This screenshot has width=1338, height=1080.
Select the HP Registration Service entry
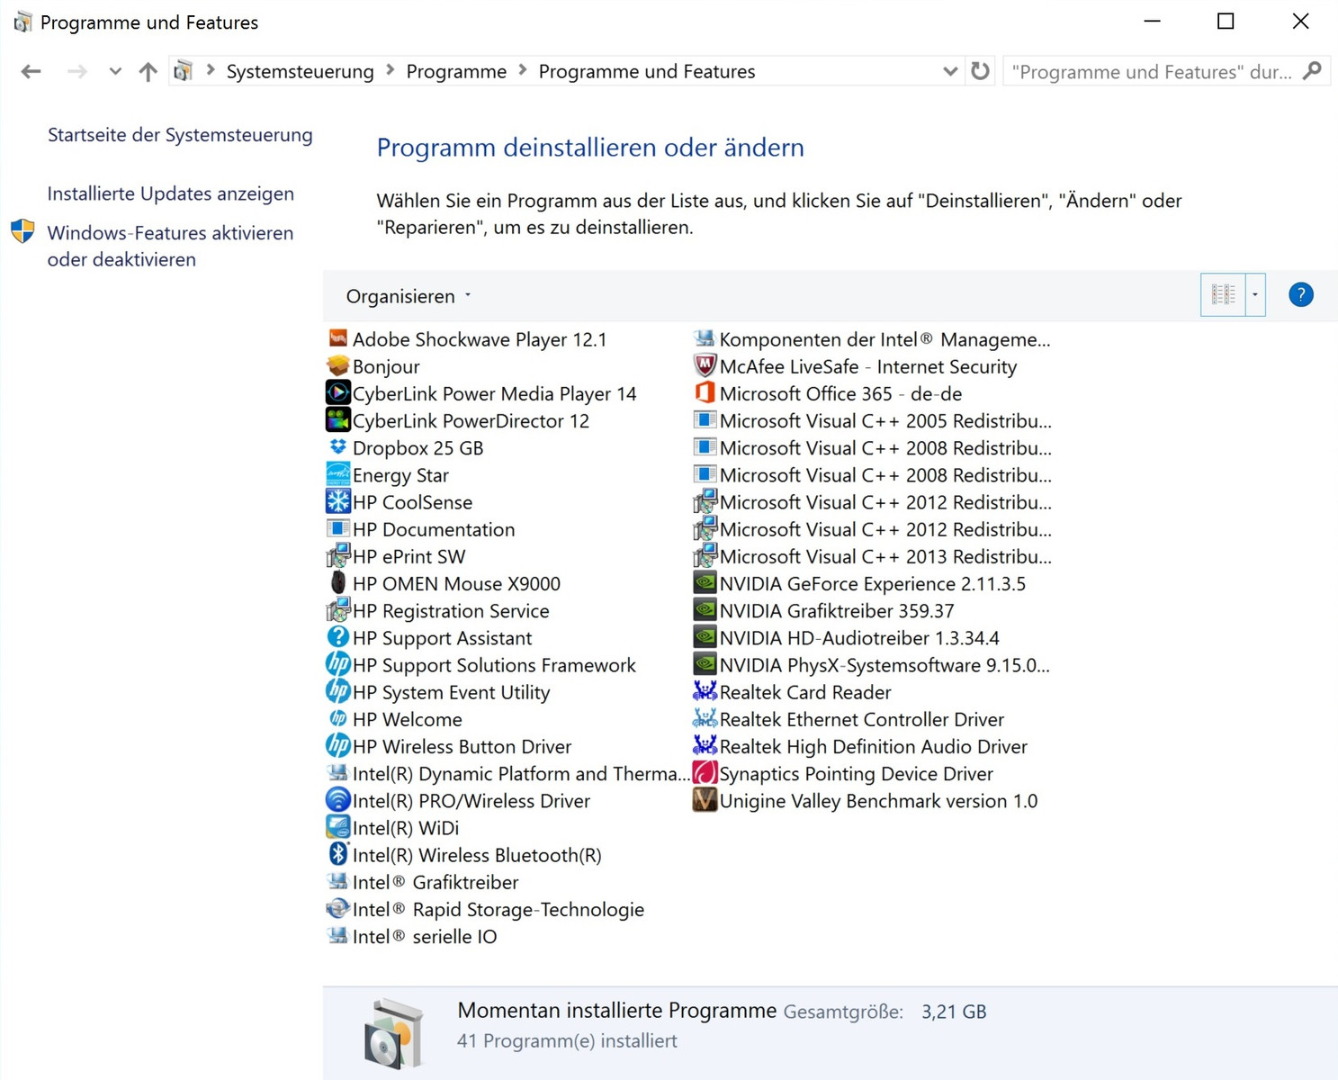tap(437, 610)
